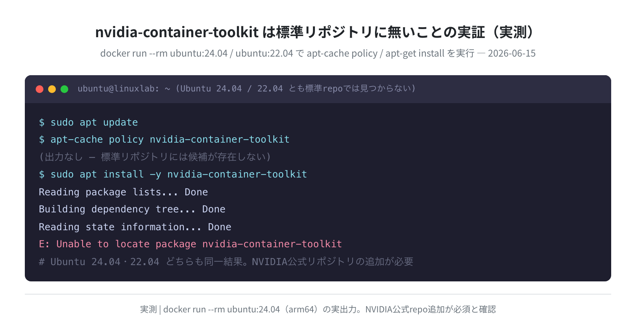The image size is (636, 331).
Task: Click the '(出力なし' gray note line
Action: coord(155,157)
